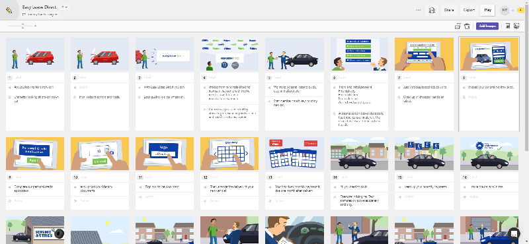
Task: Click the team sync icon beside Share
Action: (x=432, y=10)
